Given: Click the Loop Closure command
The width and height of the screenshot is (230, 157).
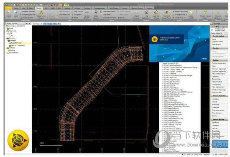Looking at the screenshot, I should coord(77,11).
